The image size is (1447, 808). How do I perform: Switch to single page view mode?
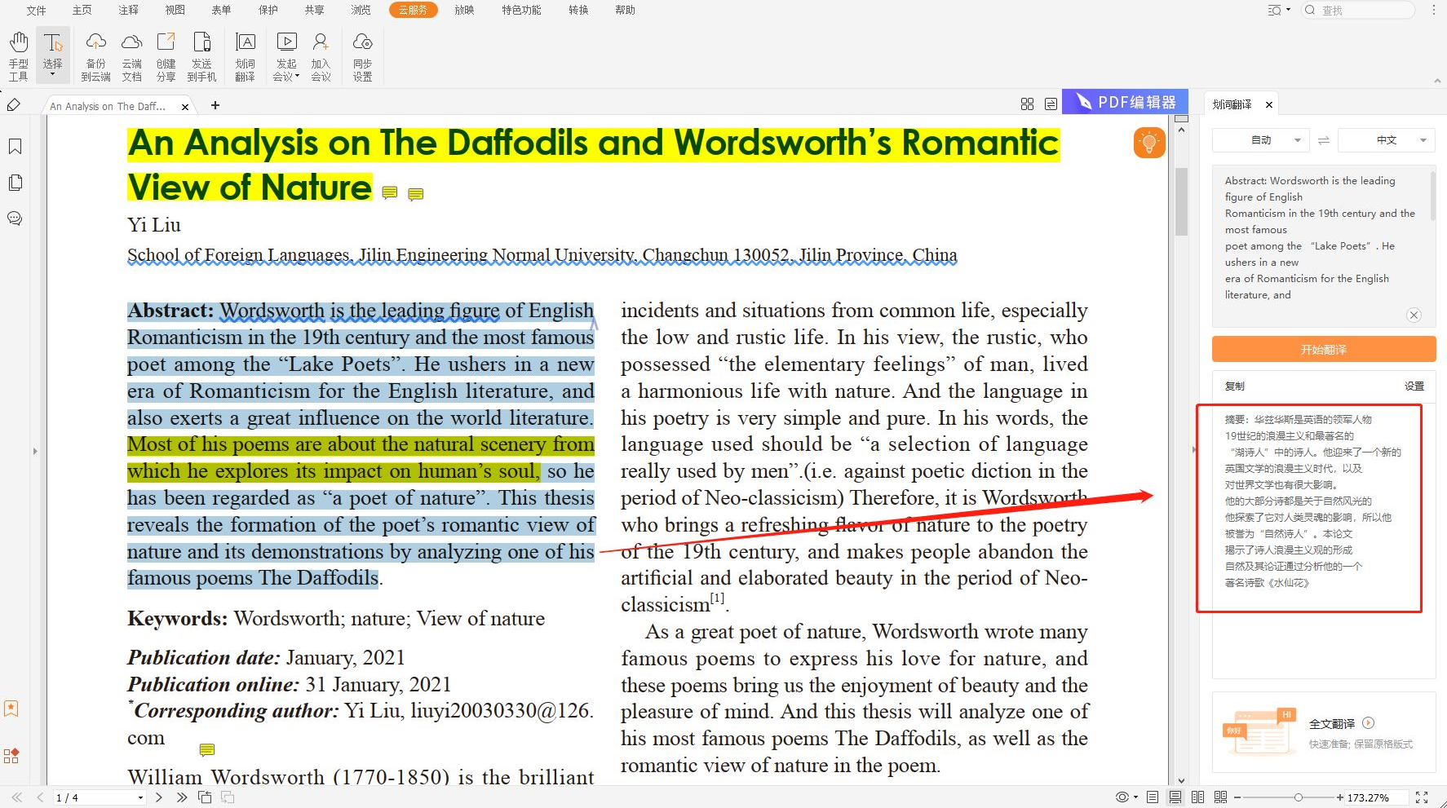click(x=1153, y=797)
